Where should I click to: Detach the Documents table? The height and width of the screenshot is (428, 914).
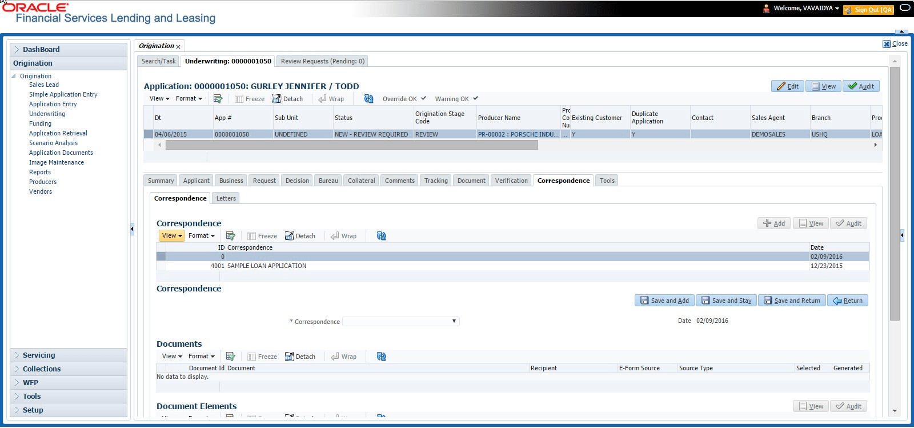pos(300,357)
